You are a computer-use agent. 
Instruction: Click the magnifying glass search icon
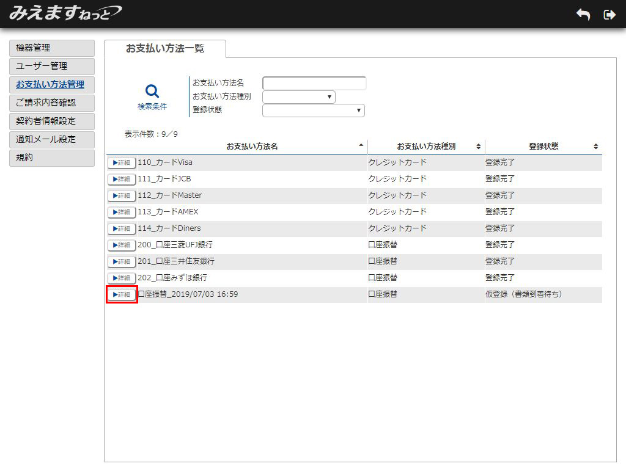pyautogui.click(x=152, y=92)
